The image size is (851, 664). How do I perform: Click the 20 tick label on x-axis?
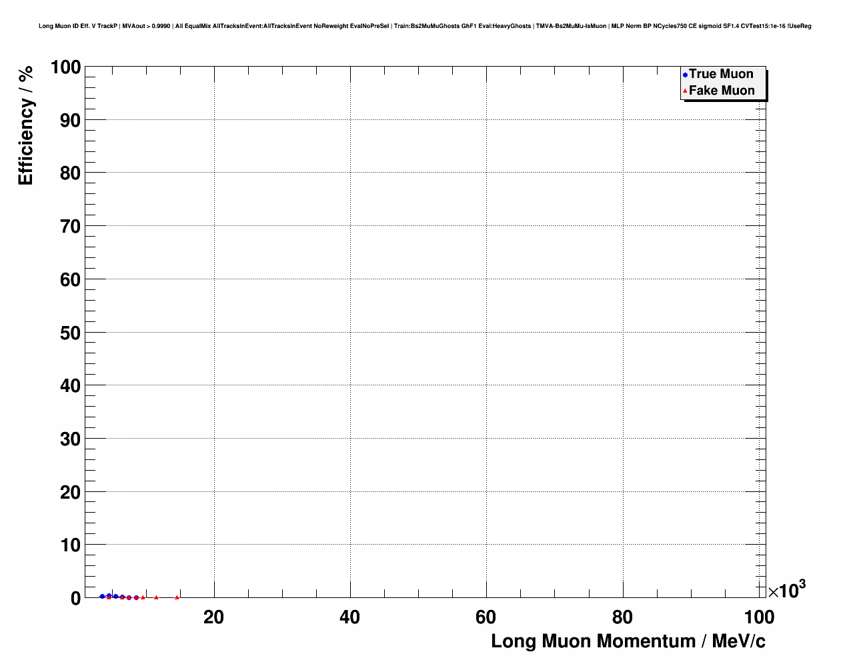point(213,617)
